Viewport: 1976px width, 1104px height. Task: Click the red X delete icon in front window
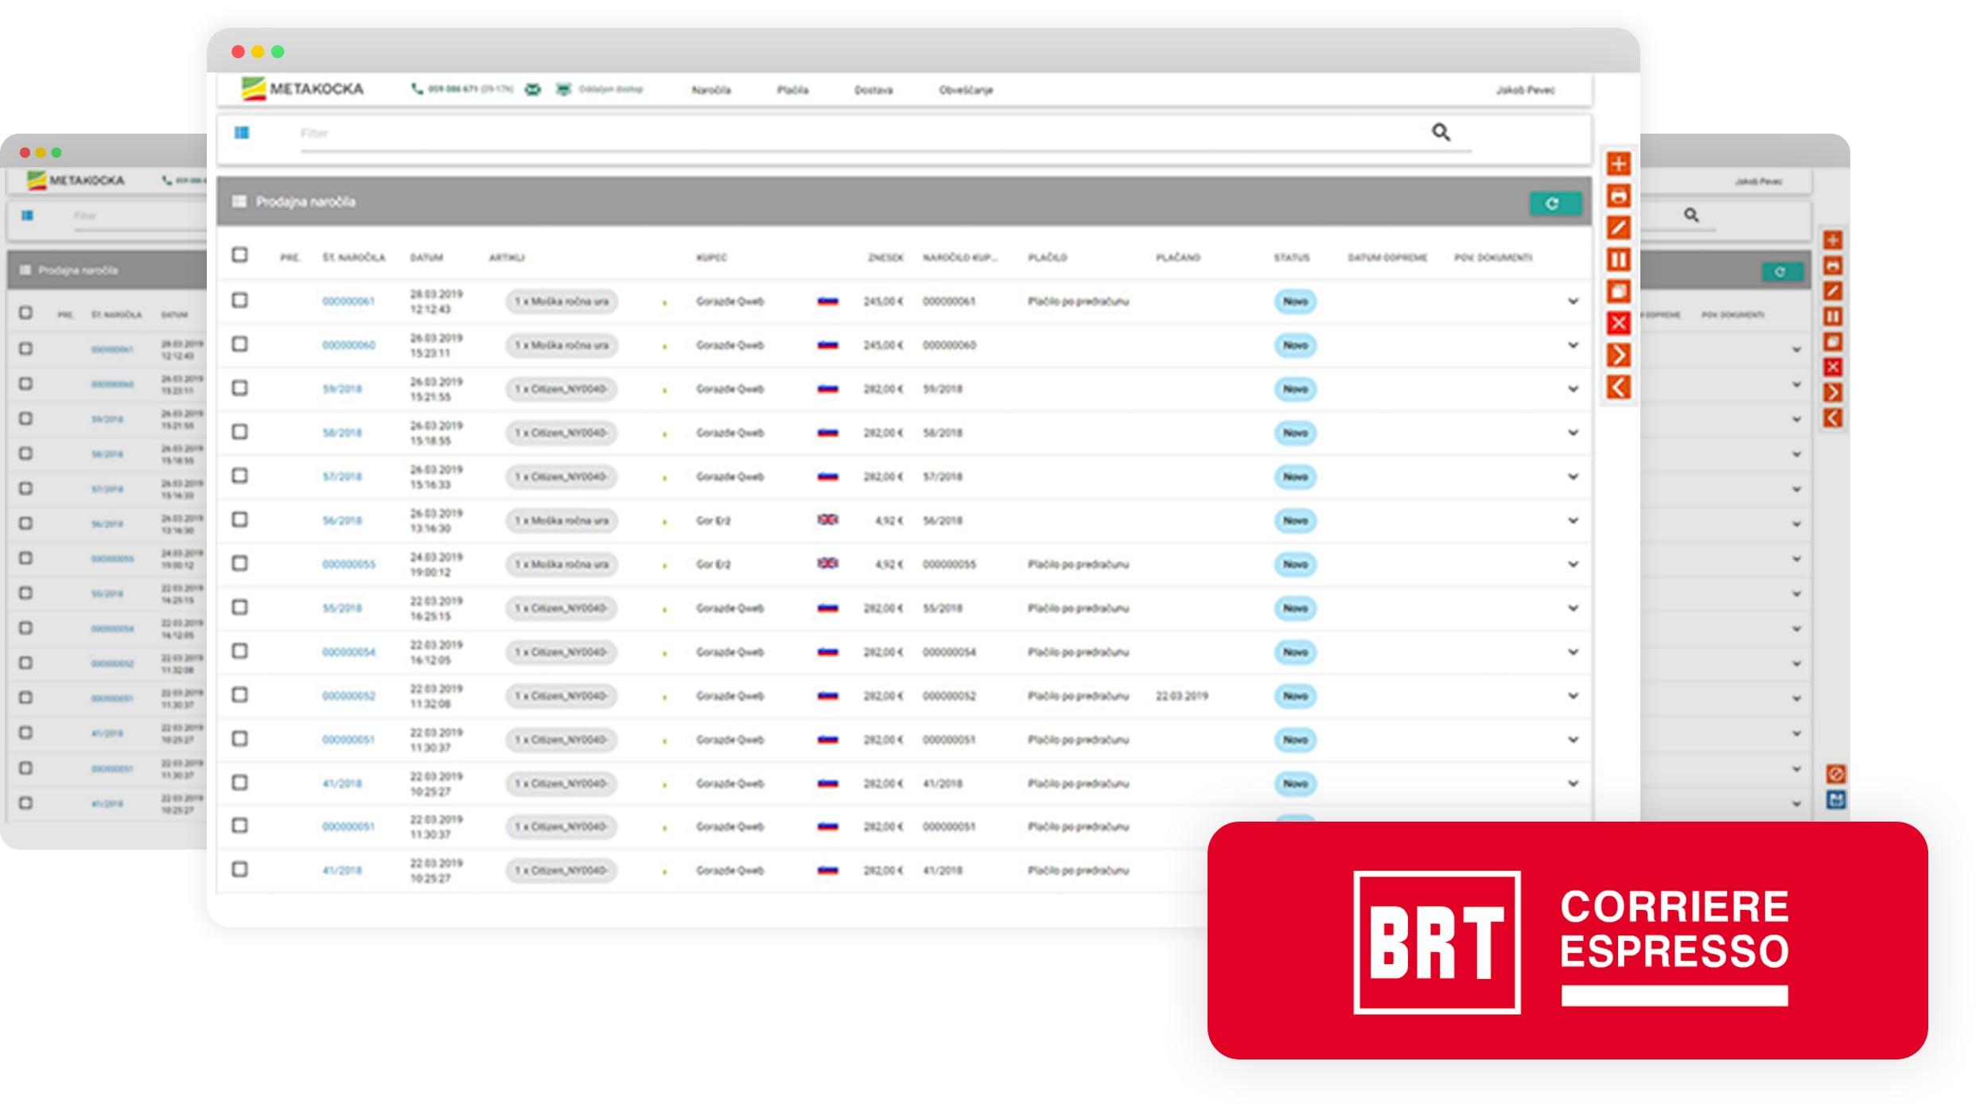[1618, 323]
